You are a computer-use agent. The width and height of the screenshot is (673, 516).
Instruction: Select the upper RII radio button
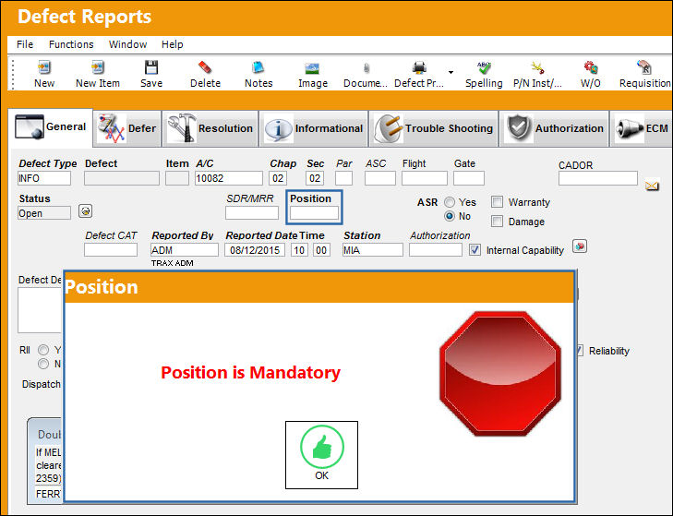click(x=43, y=350)
